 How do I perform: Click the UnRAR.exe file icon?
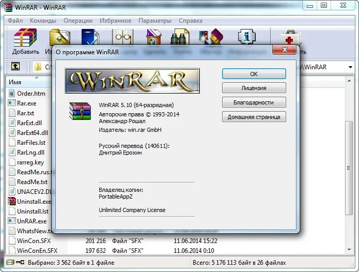click(12, 221)
